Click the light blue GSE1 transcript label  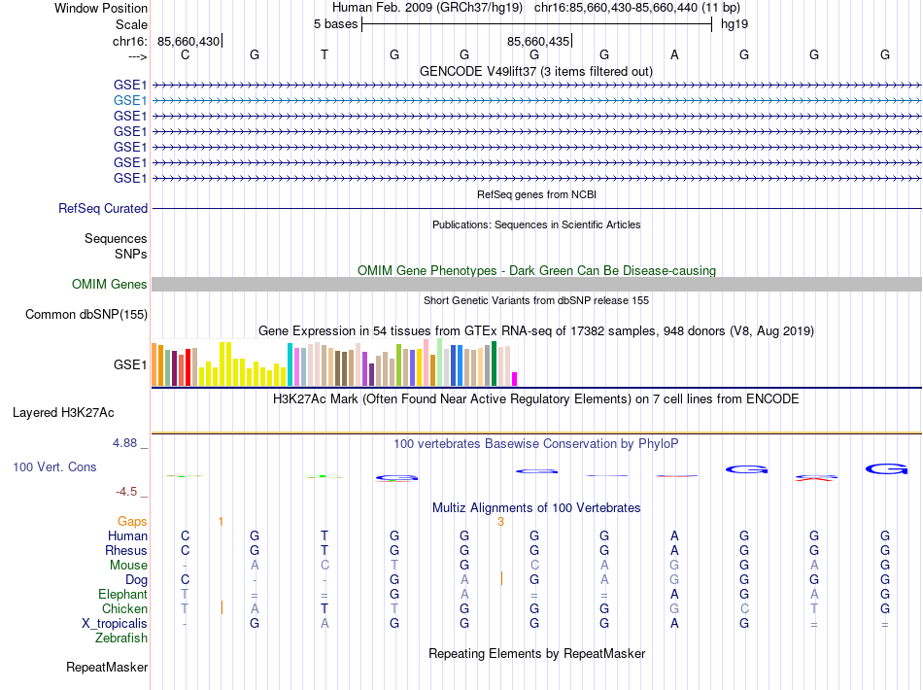tap(130, 99)
